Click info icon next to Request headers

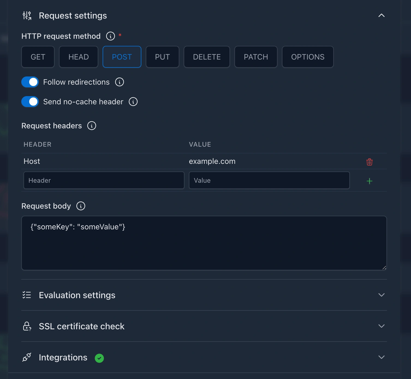pyautogui.click(x=91, y=126)
